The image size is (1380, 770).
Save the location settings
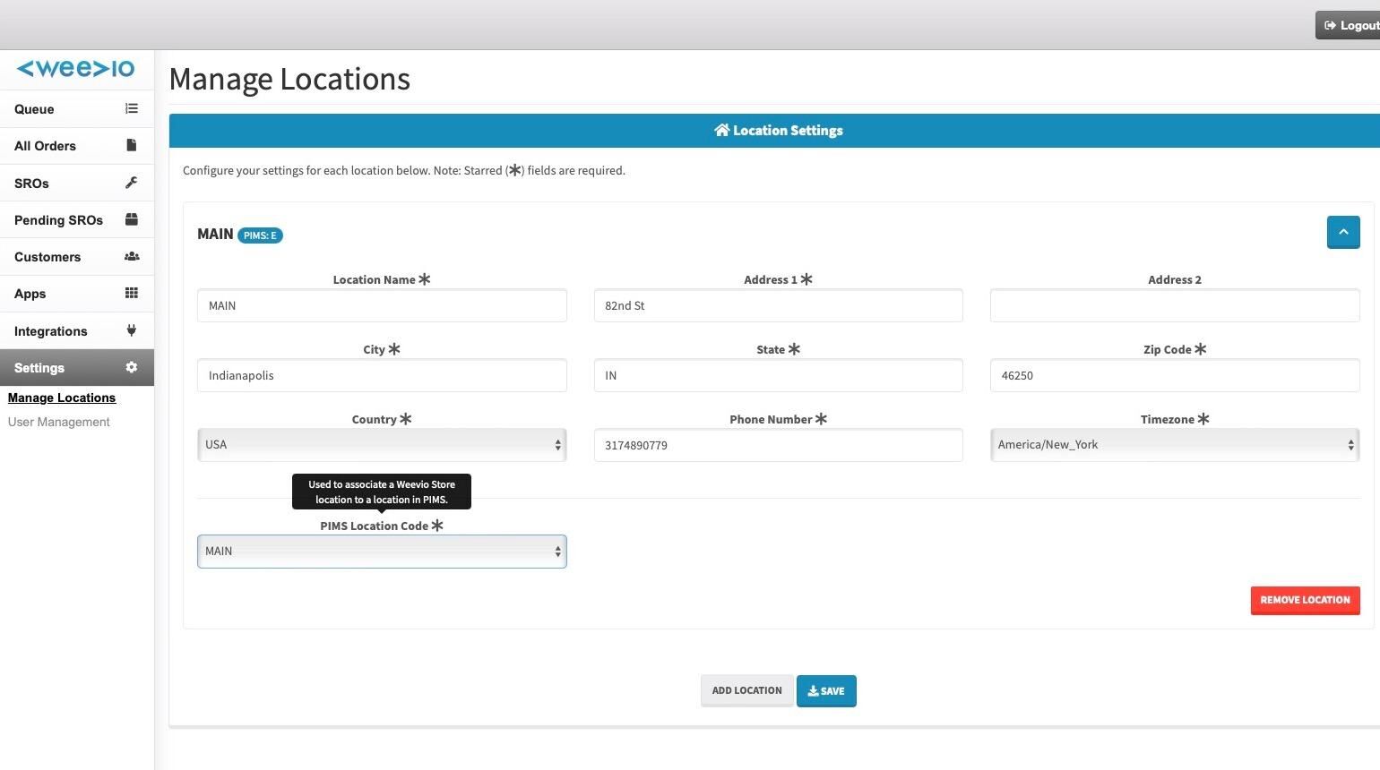pyautogui.click(x=825, y=691)
